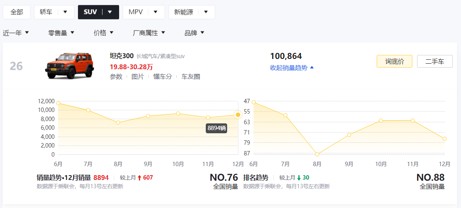Click the 6月 point on ranking chart

[x=253, y=102]
